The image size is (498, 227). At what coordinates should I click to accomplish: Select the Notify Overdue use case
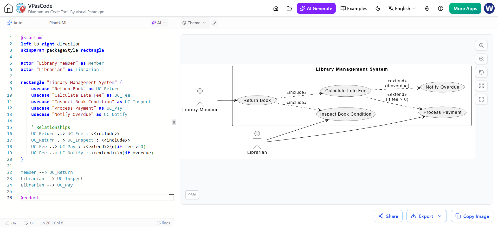click(x=442, y=87)
